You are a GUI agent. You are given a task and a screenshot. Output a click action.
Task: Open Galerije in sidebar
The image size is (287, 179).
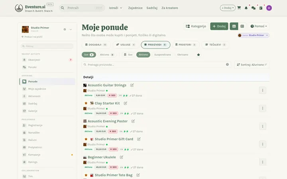coord(47,111)
